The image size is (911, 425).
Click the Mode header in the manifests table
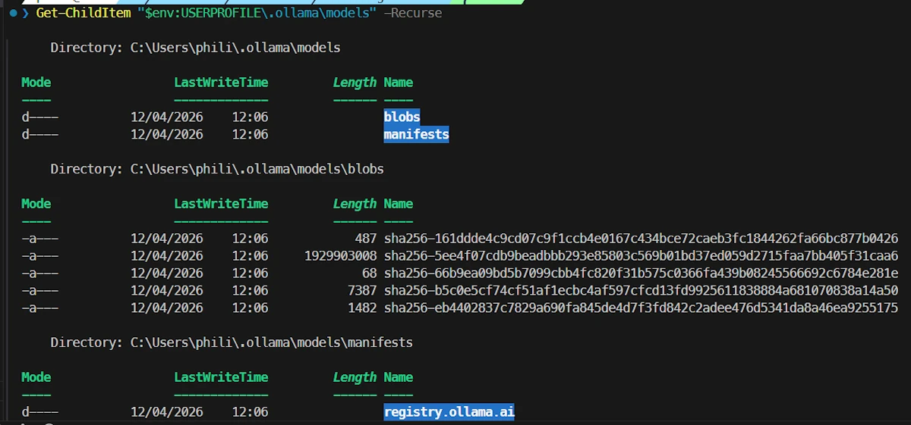pyautogui.click(x=36, y=377)
